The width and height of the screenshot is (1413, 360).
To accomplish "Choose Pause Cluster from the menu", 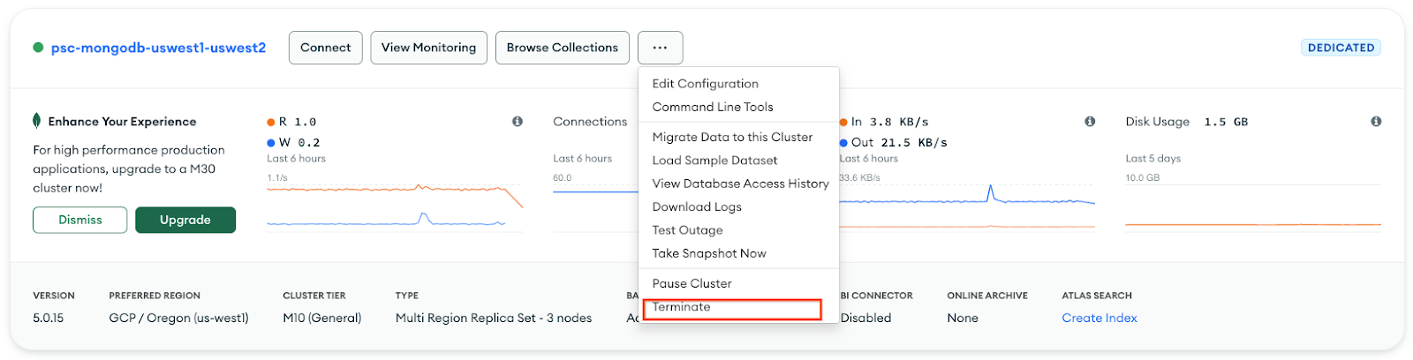I will (x=691, y=283).
